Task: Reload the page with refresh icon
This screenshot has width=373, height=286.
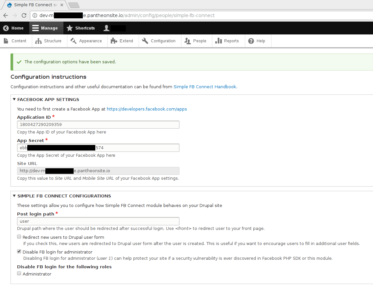Action: coord(24,15)
